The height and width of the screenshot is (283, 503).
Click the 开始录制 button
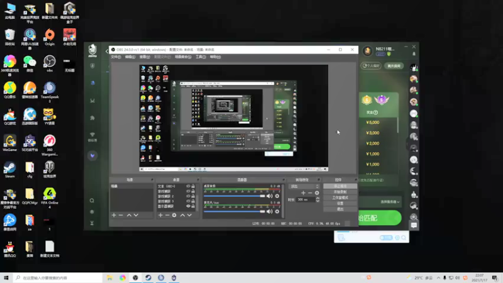(340, 192)
